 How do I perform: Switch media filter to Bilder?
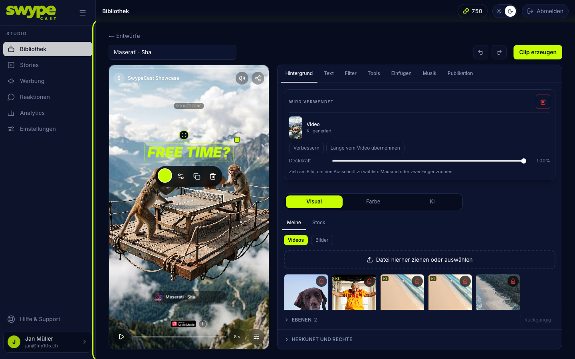(x=322, y=240)
